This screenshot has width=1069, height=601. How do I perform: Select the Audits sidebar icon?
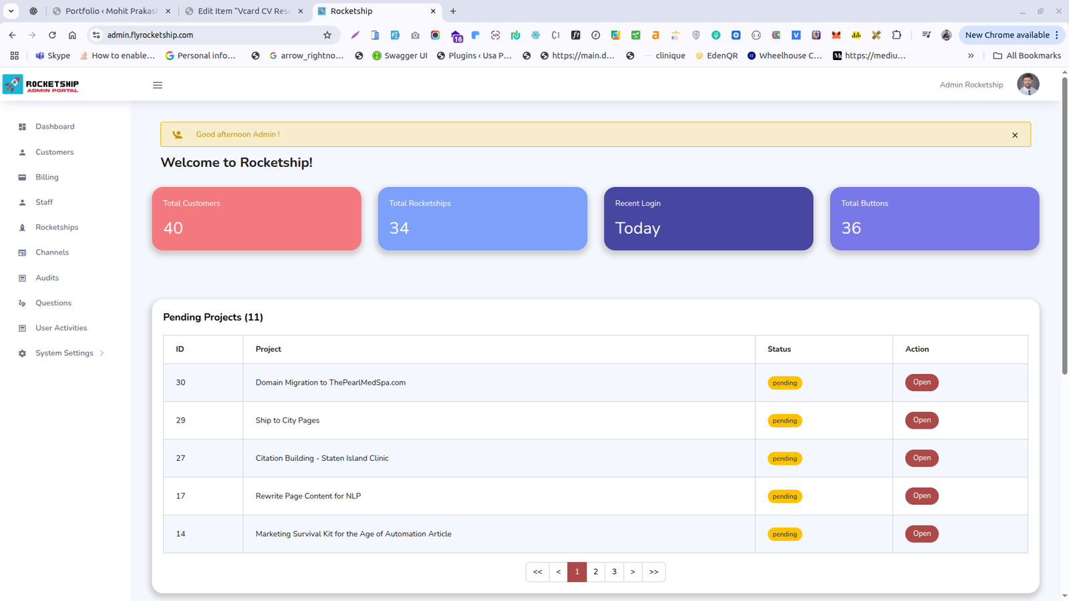tap(23, 277)
